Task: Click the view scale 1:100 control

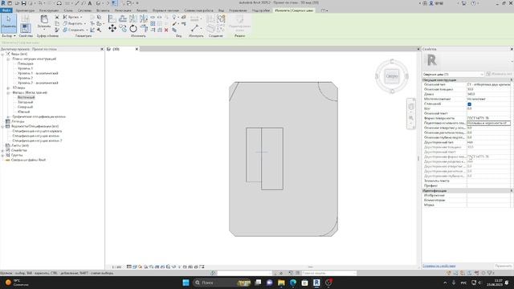Action: coord(116,267)
